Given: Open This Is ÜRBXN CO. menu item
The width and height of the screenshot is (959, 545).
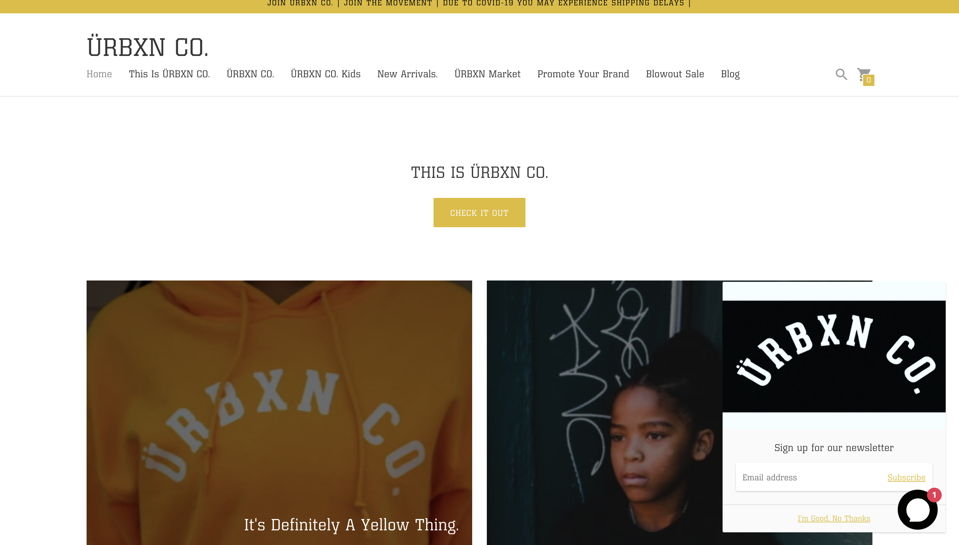Looking at the screenshot, I should pos(169,74).
